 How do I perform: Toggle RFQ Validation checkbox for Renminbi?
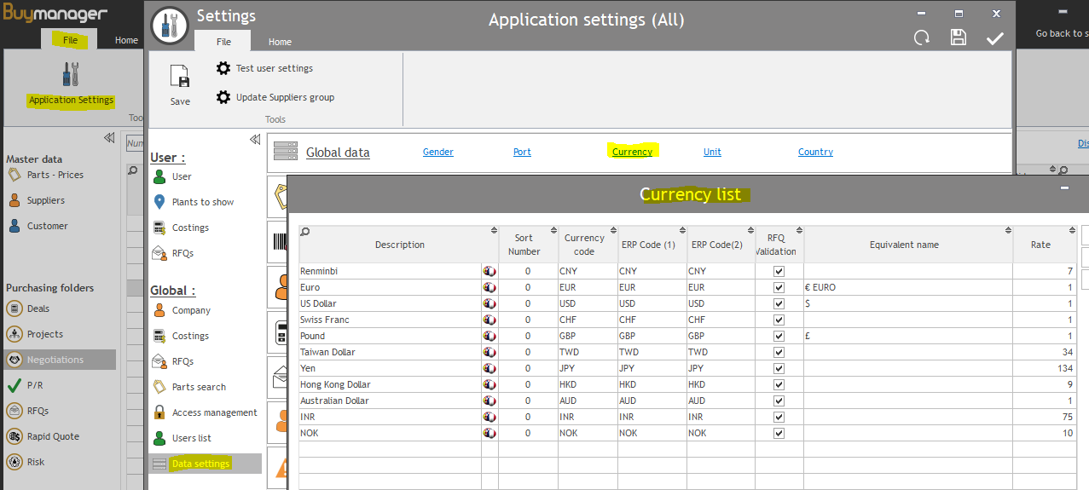click(779, 271)
